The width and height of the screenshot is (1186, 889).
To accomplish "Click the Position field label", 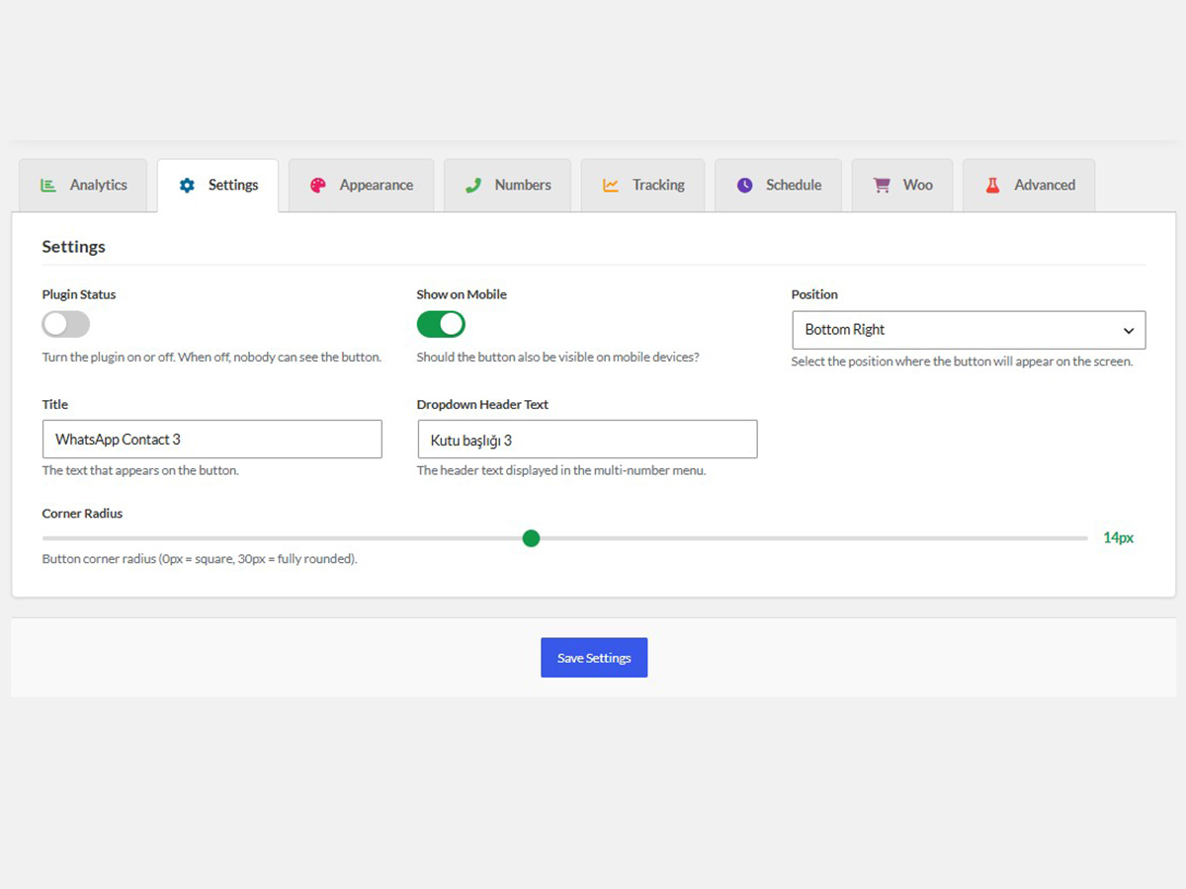I will pos(814,294).
